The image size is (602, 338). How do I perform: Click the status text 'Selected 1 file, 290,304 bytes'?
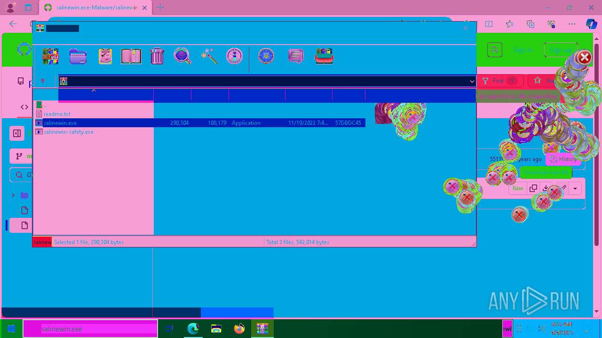pyautogui.click(x=89, y=242)
